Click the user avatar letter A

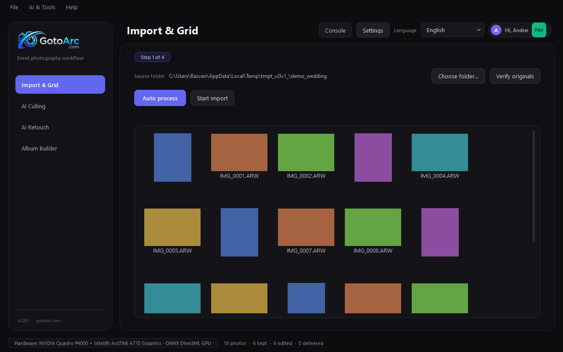tap(496, 30)
